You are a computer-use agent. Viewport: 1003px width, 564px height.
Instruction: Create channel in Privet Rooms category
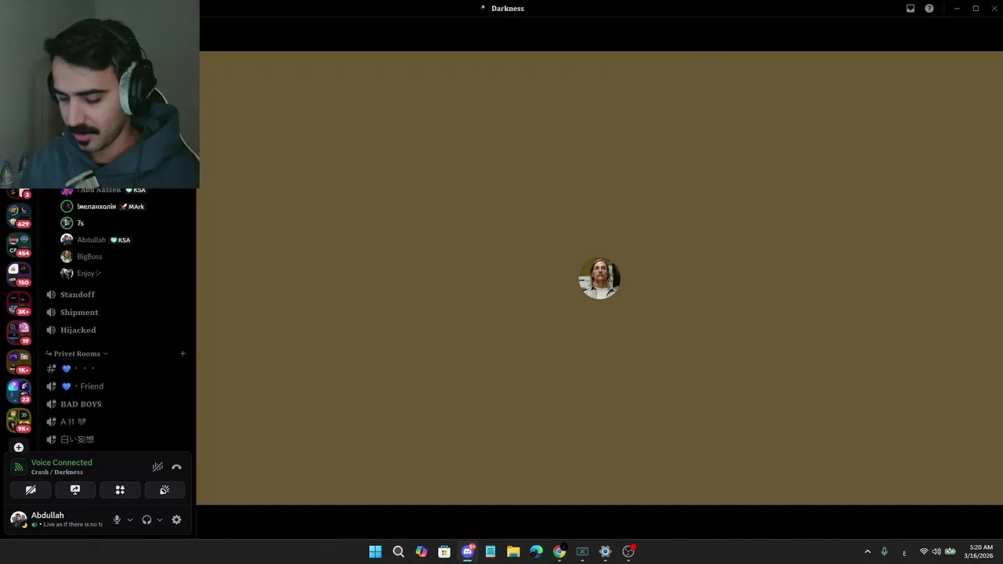click(x=183, y=353)
